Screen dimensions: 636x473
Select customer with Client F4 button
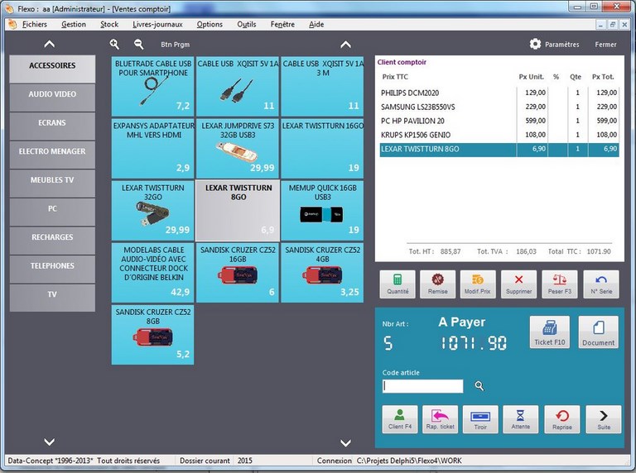point(400,419)
